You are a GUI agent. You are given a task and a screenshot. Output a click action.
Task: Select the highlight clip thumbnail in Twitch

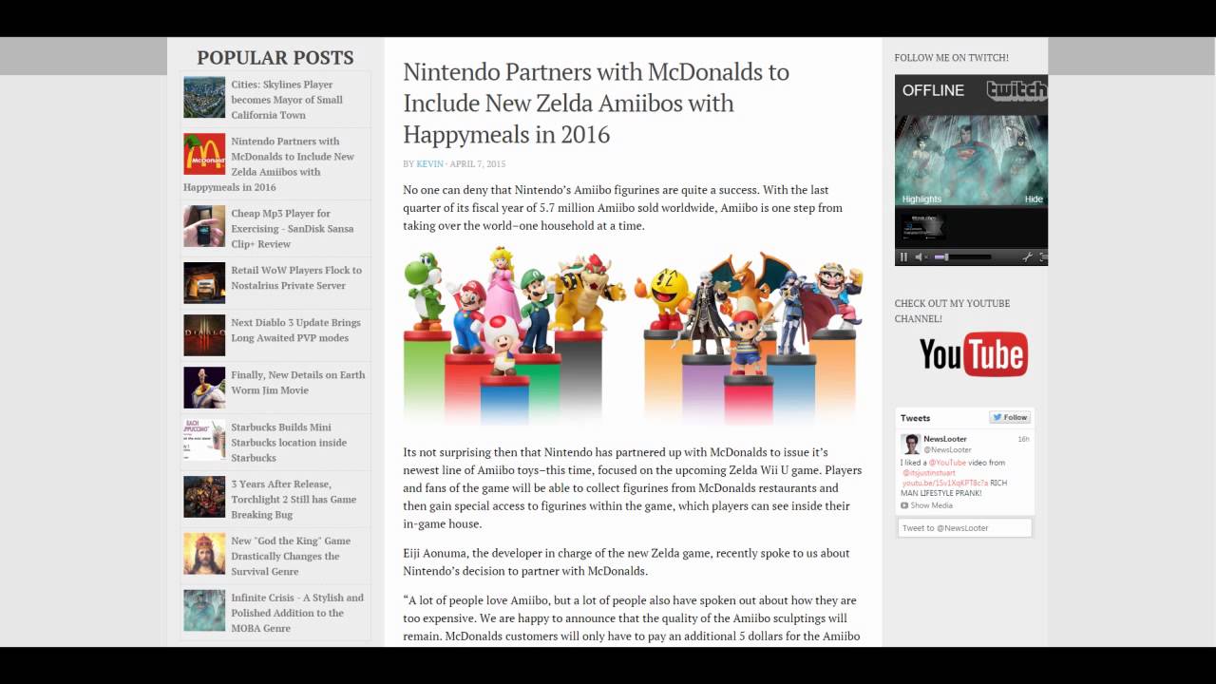point(922,227)
